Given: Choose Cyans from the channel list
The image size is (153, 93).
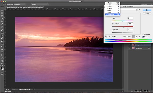Looking at the screenshot, I should pyautogui.click(x=113, y=10).
